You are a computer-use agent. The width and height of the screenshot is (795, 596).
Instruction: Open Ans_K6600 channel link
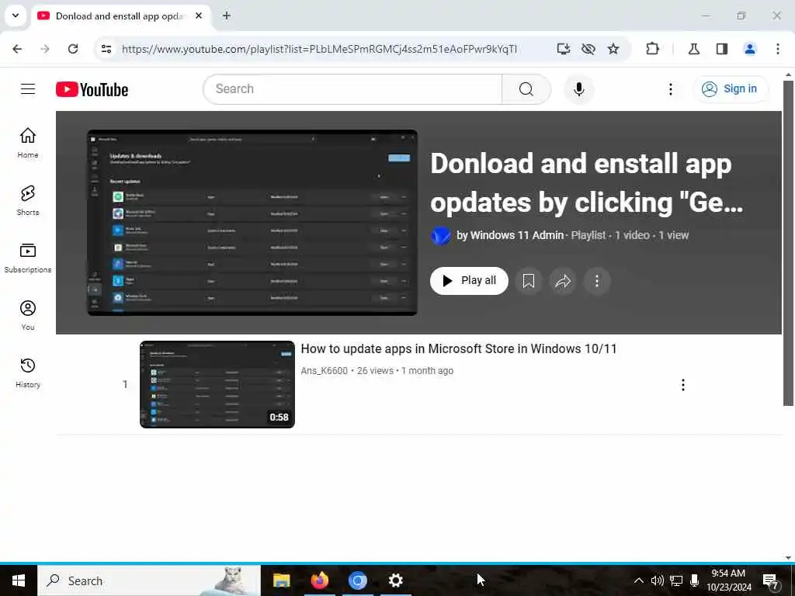tap(325, 371)
